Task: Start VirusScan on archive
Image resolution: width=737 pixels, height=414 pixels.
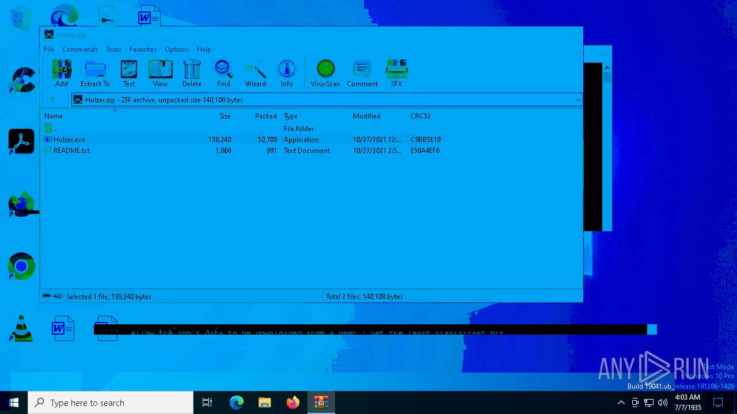Action: [325, 72]
